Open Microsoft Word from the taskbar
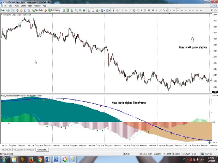Image resolution: width=218 pixels, height=163 pixels. pyautogui.click(x=48, y=159)
